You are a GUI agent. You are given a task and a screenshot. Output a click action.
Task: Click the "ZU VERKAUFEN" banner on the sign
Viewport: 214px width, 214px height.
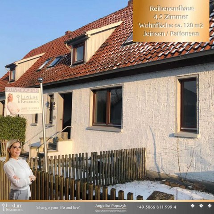(x=22, y=90)
